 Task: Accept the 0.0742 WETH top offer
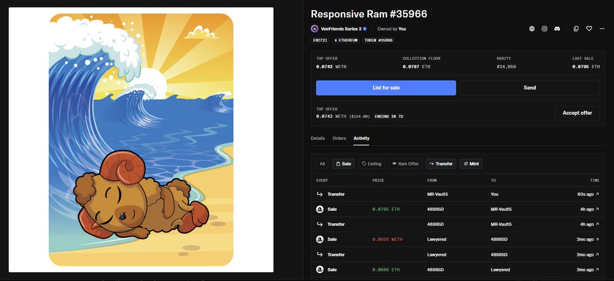(577, 113)
